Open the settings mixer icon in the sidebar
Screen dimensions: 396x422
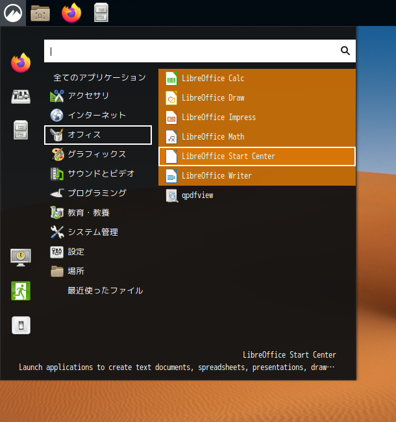[21, 96]
